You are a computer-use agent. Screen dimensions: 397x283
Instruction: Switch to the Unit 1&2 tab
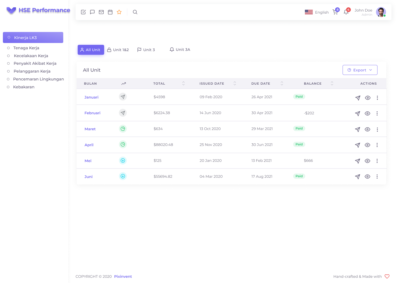(118, 50)
